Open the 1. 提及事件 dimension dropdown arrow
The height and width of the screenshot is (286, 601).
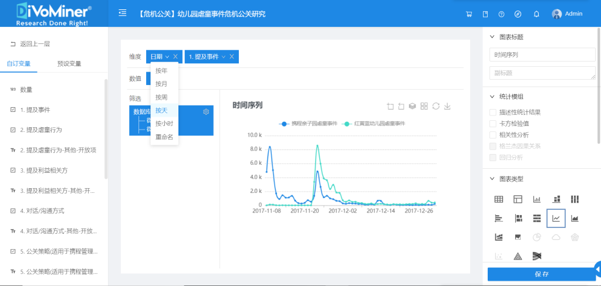[224, 57]
